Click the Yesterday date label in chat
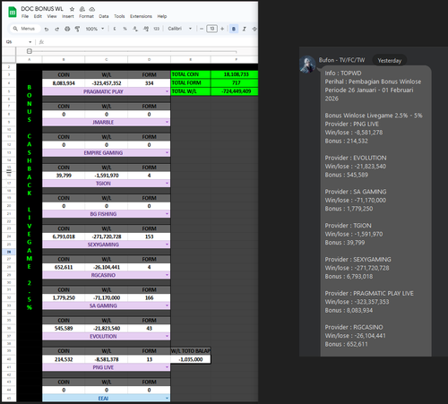Viewport: 448px width, 404px height. pyautogui.click(x=390, y=60)
